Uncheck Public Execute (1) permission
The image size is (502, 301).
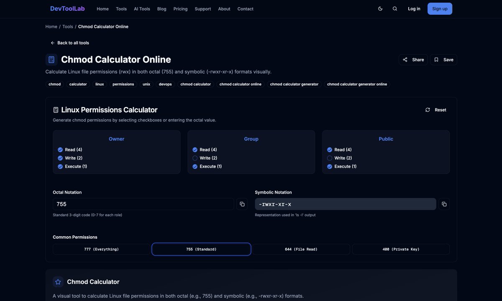coord(330,166)
